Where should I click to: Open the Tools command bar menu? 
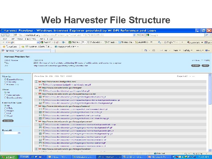coord(199,50)
